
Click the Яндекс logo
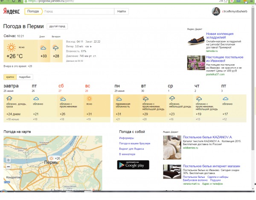[12, 11]
